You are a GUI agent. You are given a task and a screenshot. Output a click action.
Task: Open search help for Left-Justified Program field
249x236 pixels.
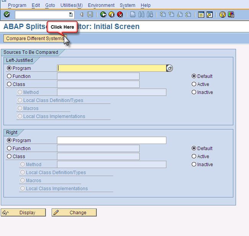[x=169, y=68]
